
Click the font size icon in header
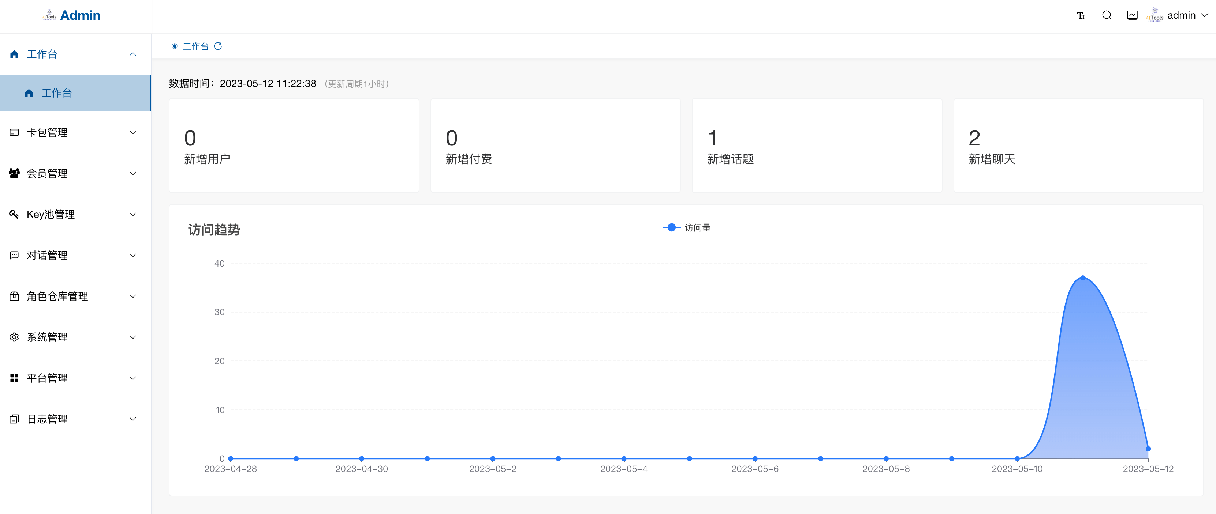point(1081,16)
